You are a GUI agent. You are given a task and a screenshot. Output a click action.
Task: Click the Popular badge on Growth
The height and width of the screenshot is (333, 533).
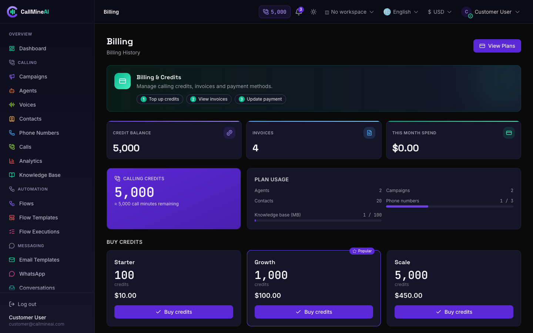click(x=362, y=251)
